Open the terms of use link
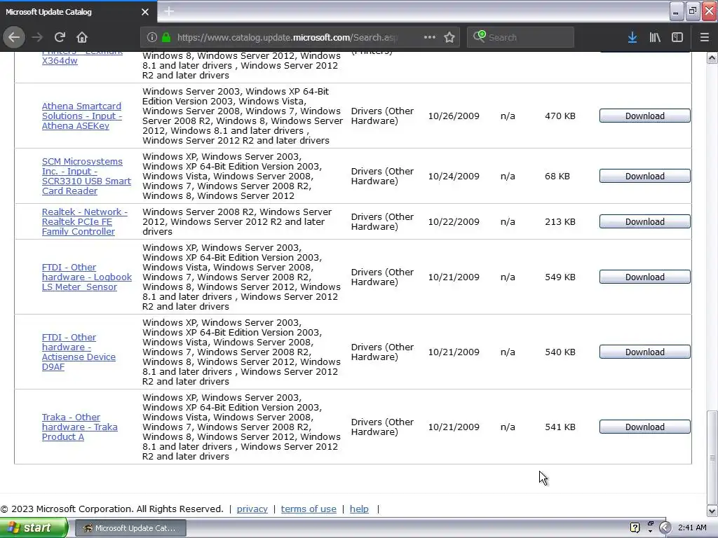 (309, 509)
